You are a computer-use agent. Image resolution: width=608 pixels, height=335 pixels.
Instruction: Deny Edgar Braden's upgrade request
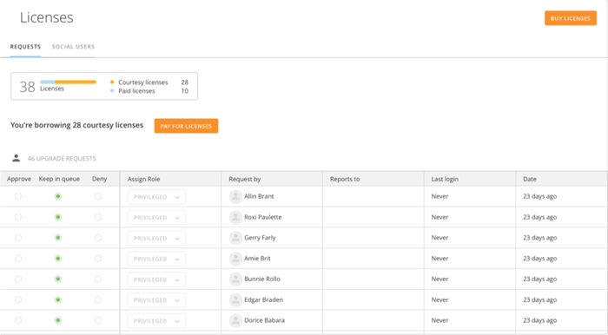tap(98, 299)
